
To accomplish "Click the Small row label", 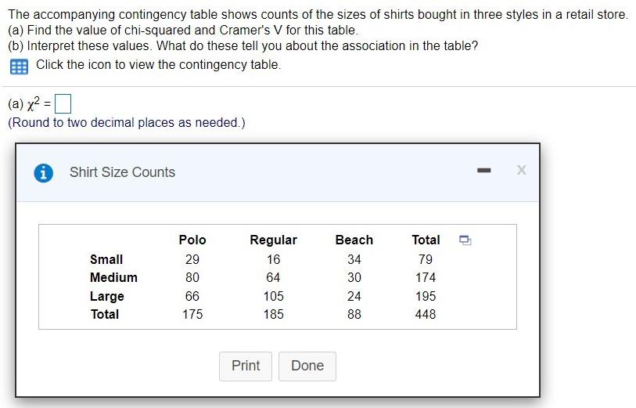I will [106, 259].
